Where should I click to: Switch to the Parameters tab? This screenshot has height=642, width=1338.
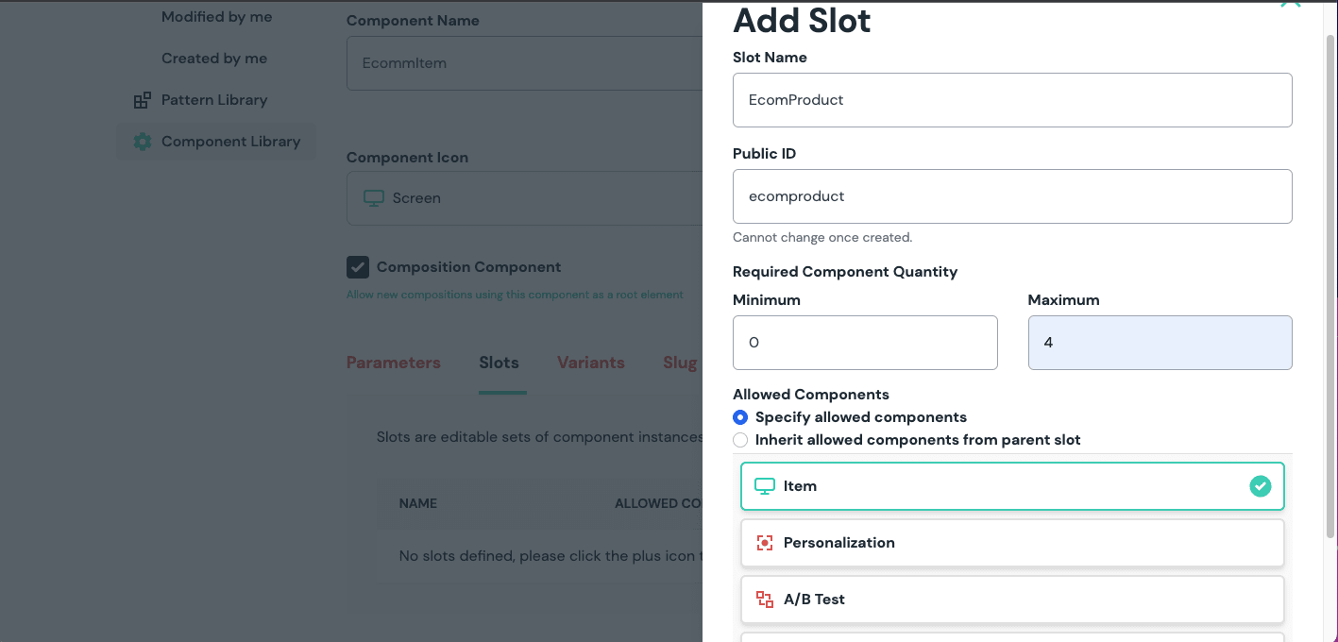coord(394,363)
